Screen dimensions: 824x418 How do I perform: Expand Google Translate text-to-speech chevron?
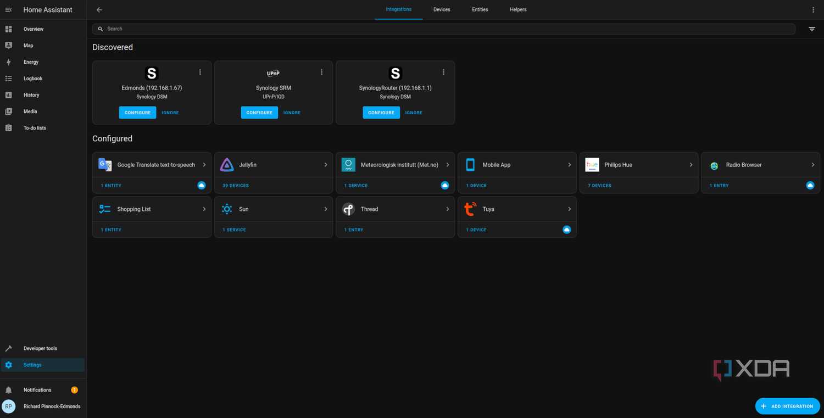(x=204, y=165)
